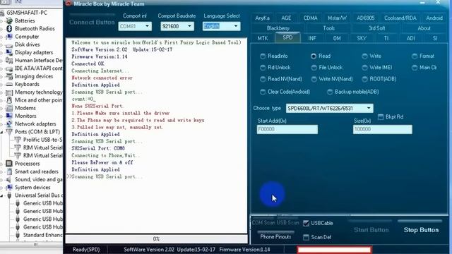Collapse the Universal Serial Bus controllers node

(1, 195)
